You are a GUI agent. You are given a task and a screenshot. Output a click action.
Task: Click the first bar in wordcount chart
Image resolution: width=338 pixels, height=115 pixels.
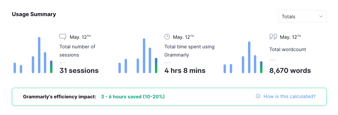pyautogui.click(x=225, y=69)
